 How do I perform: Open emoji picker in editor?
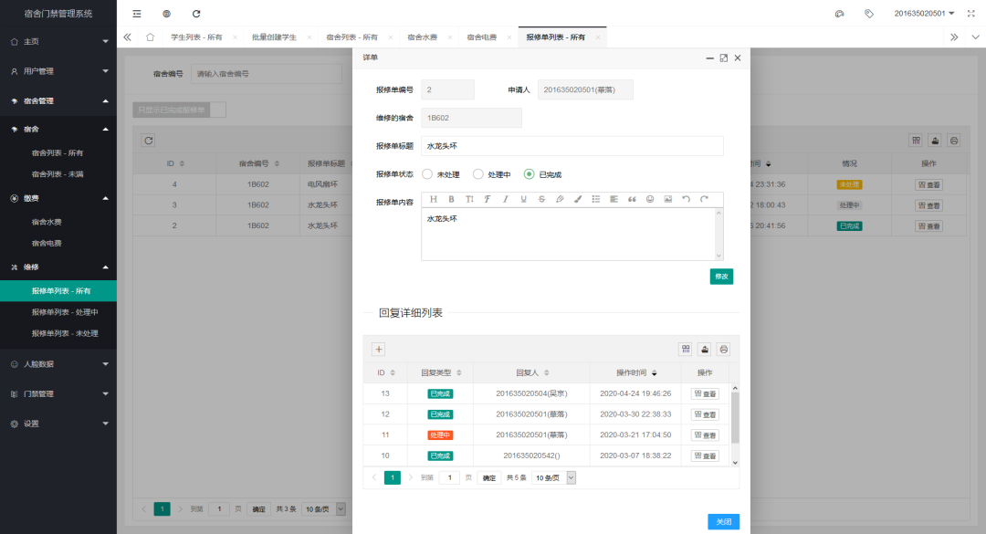650,199
